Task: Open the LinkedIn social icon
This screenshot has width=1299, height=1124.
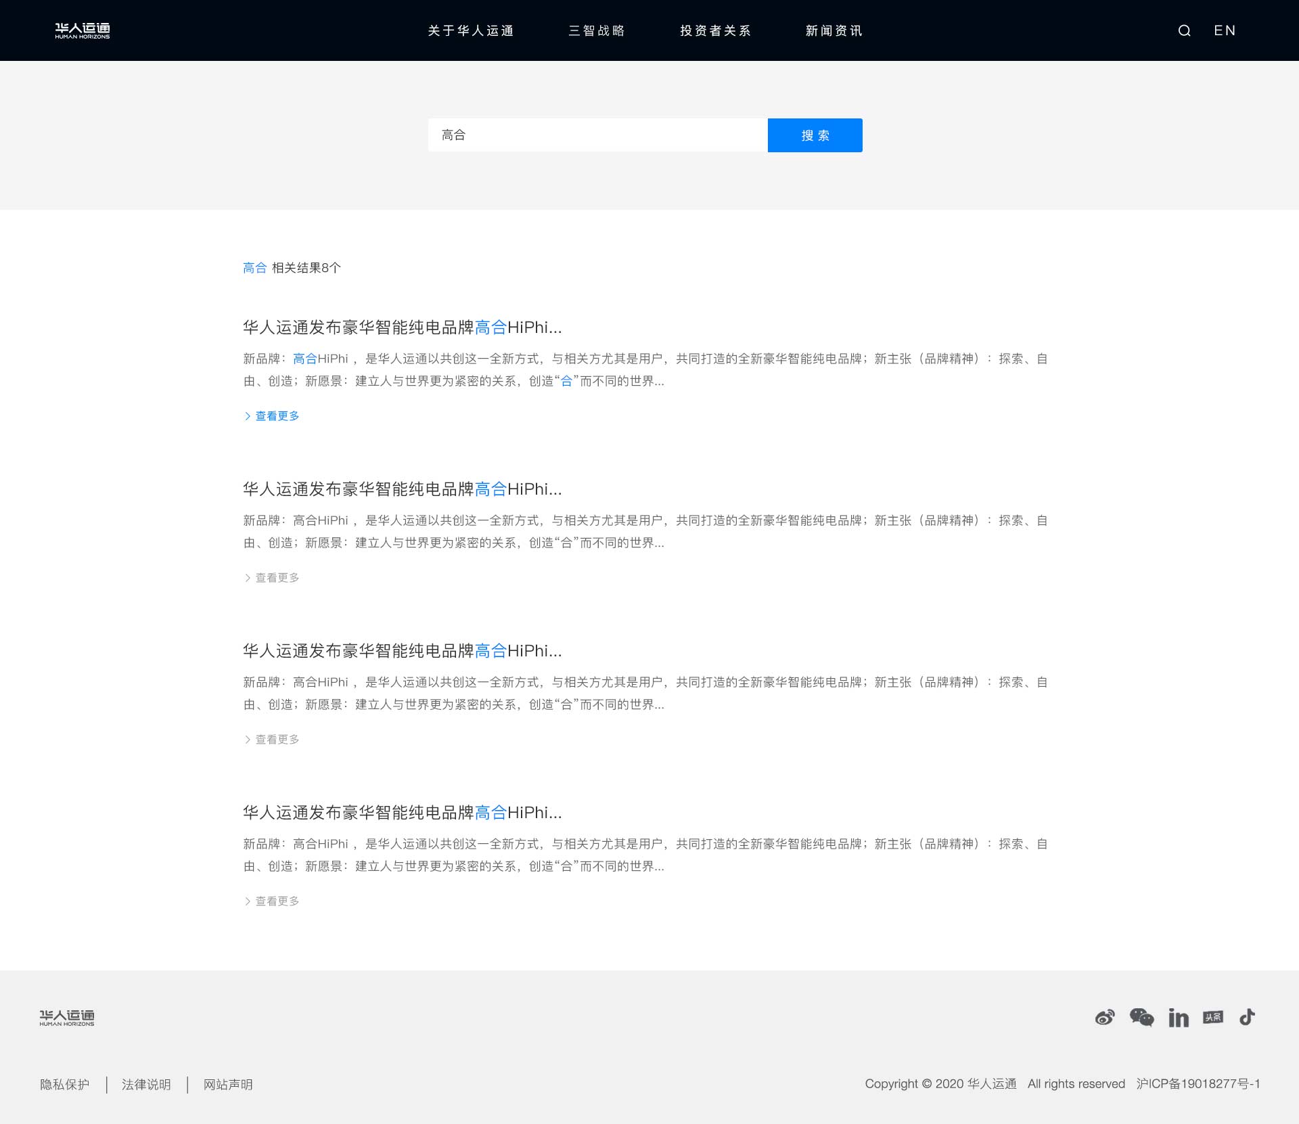Action: tap(1178, 1018)
